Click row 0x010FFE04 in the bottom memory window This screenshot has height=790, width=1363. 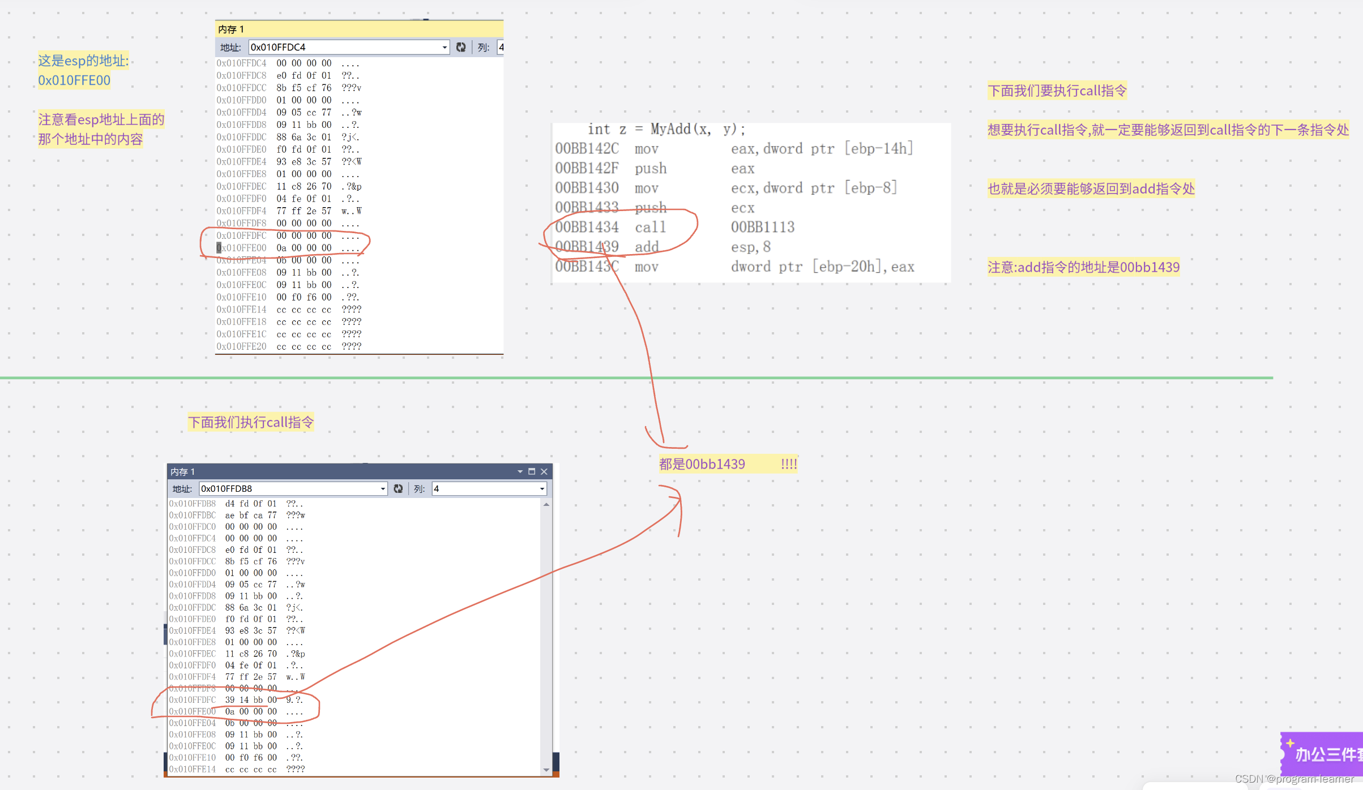[236, 723]
